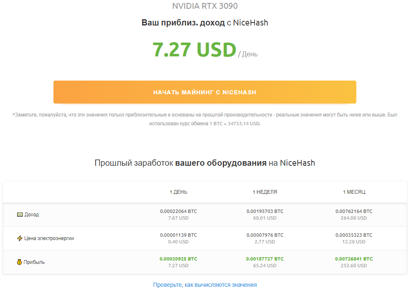Click the '0.00001139 BTC' daily electricity cost
The height and width of the screenshot is (291, 409).
[x=178, y=235]
